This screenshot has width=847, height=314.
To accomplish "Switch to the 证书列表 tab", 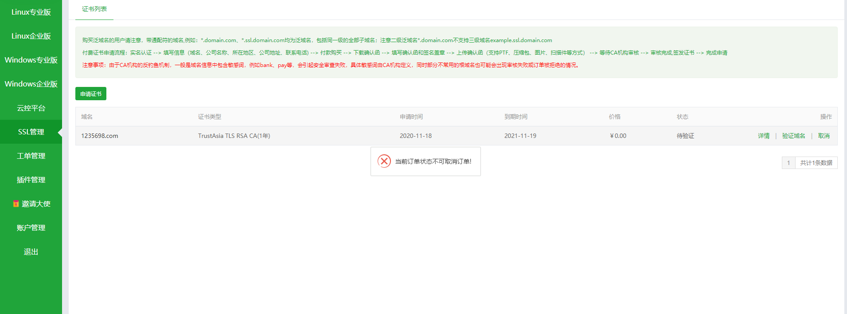I will (94, 9).
